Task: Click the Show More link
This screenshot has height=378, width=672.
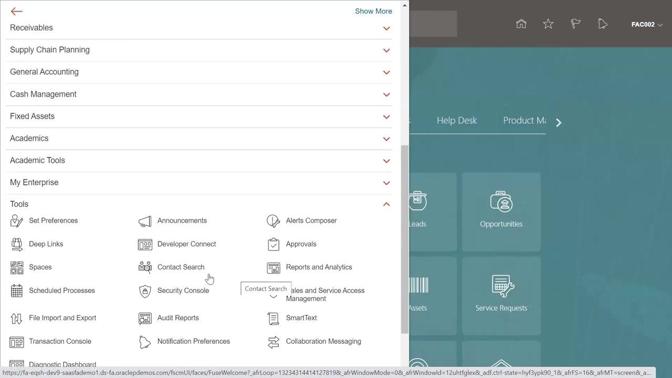Action: (373, 11)
